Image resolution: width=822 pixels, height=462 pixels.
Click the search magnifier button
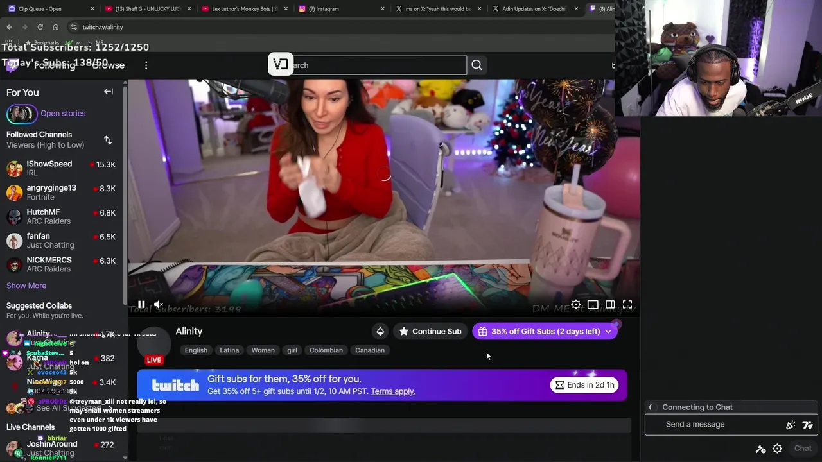coord(477,65)
